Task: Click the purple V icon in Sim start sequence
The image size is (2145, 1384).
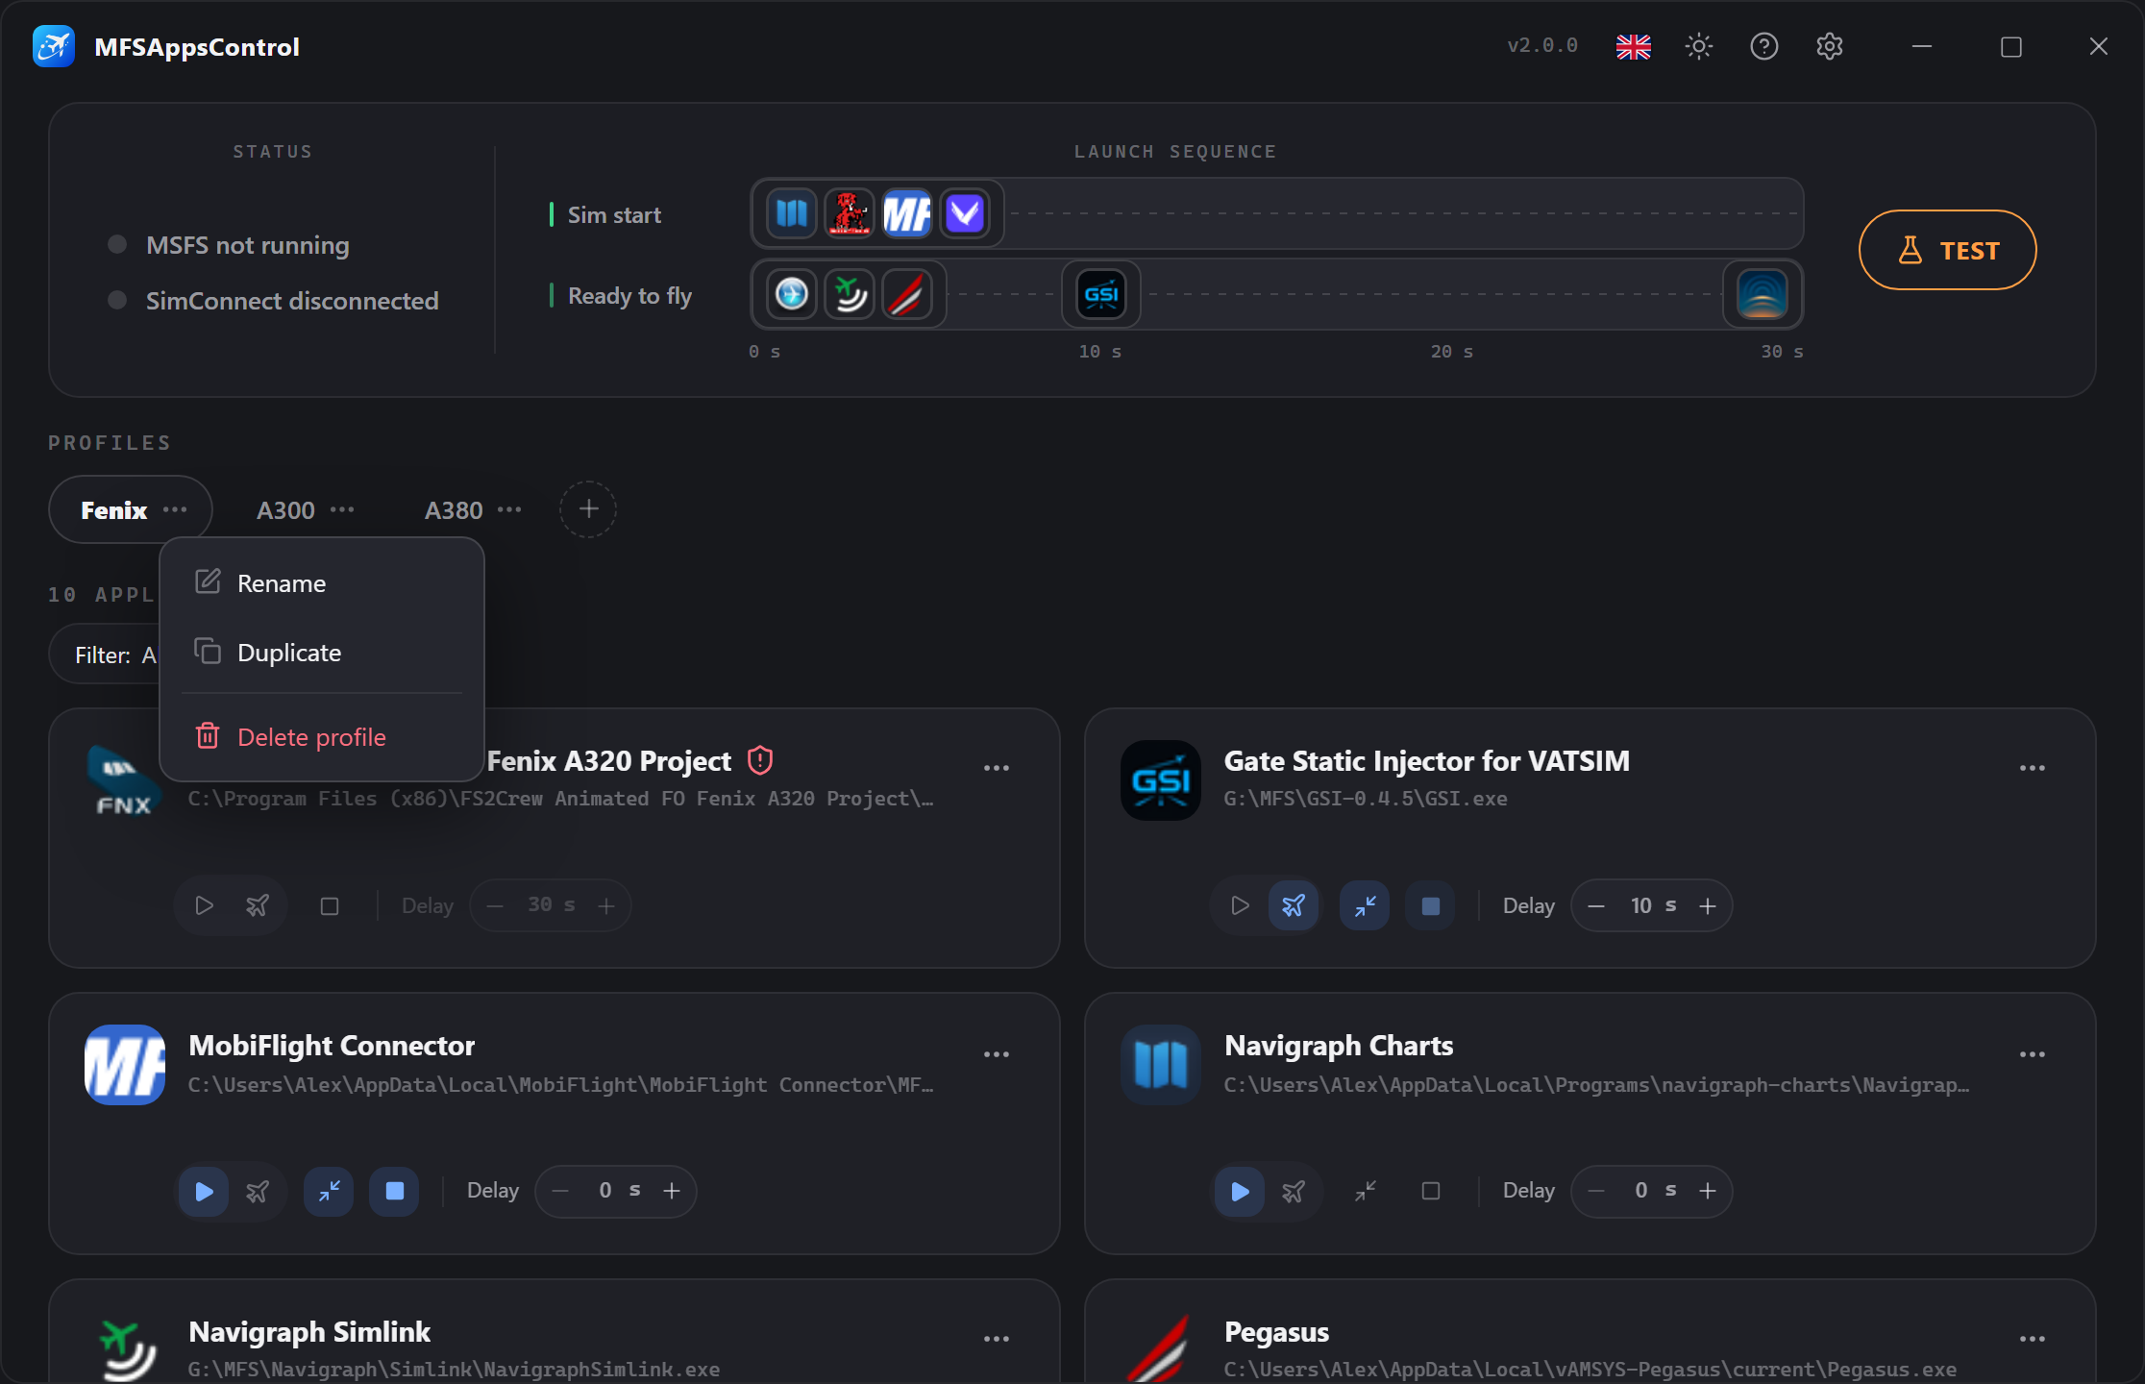Action: coord(965,213)
